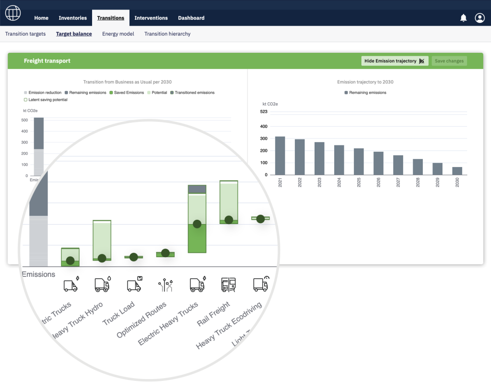Open the user profile icon
The height and width of the screenshot is (391, 491).
479,18
